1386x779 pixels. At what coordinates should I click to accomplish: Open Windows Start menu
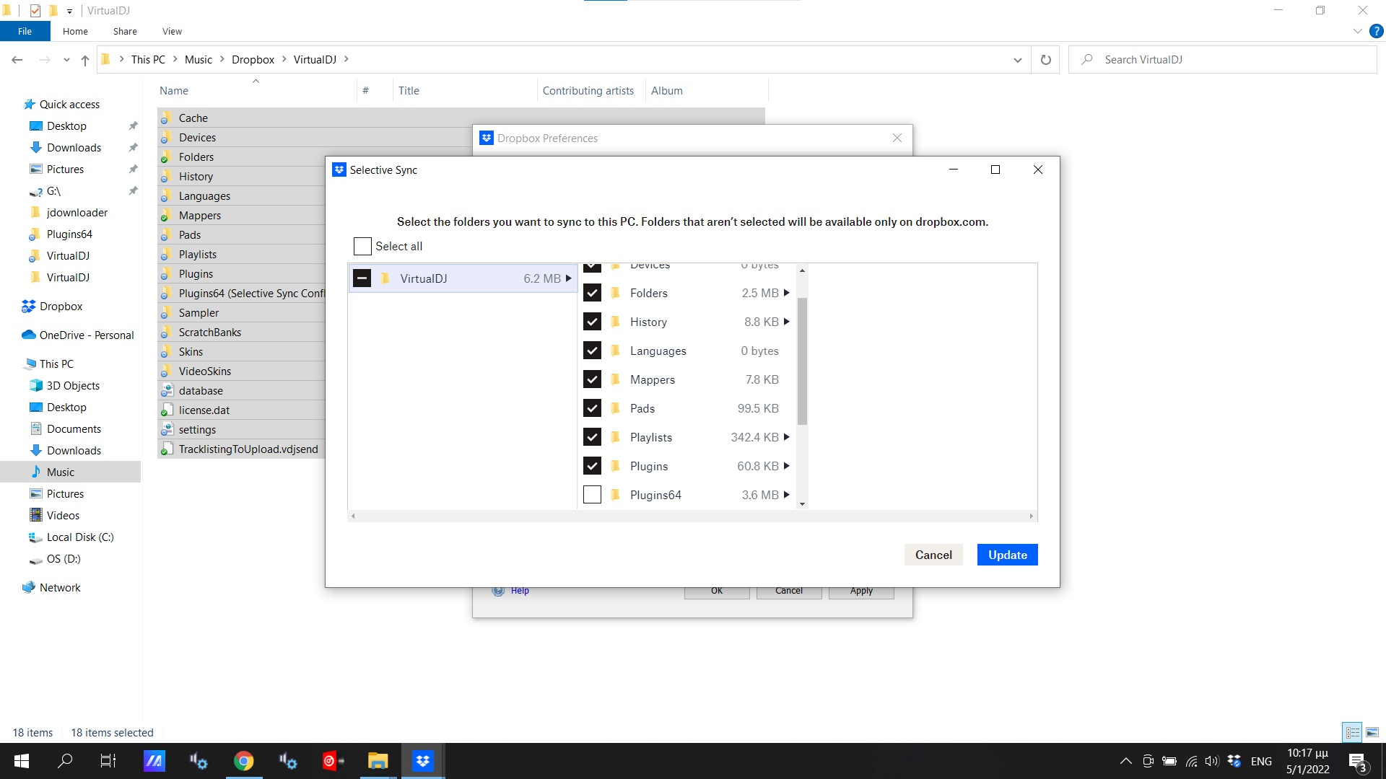pos(22,761)
